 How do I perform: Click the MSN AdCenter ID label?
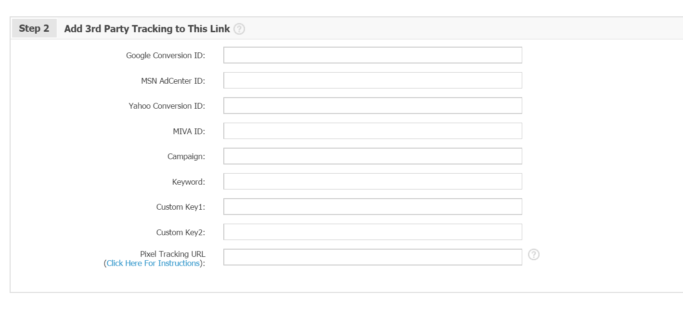[x=173, y=81]
